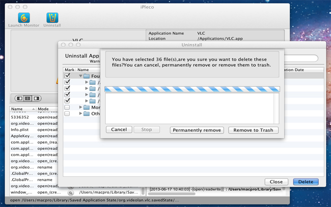
Task: Collapse the "Fou..." folder disclosure triangle
Action: point(80,76)
